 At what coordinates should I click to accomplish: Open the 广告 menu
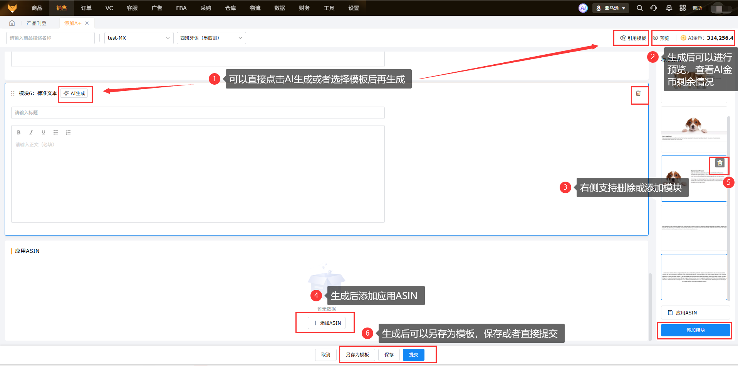tap(157, 8)
